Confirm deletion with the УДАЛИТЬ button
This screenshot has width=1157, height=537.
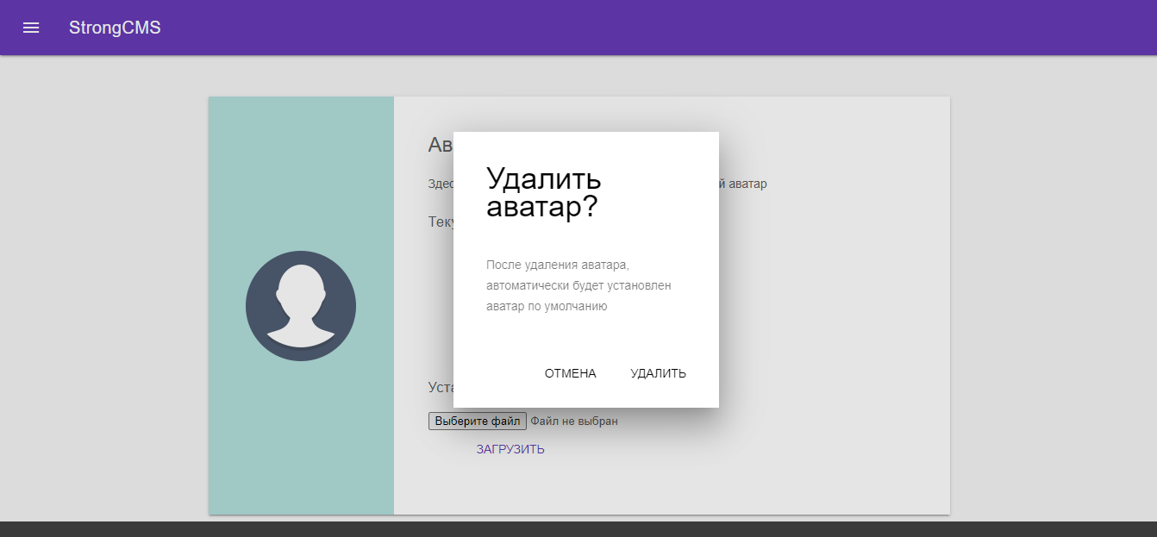coord(658,373)
